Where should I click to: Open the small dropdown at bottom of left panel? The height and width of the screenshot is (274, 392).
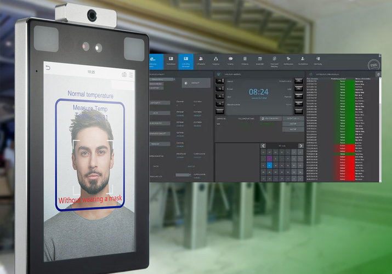[x=183, y=175]
